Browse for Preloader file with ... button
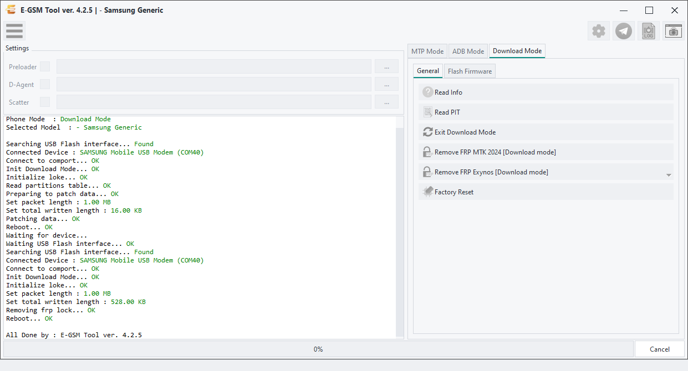Image resolution: width=688 pixels, height=371 pixels. (x=386, y=66)
